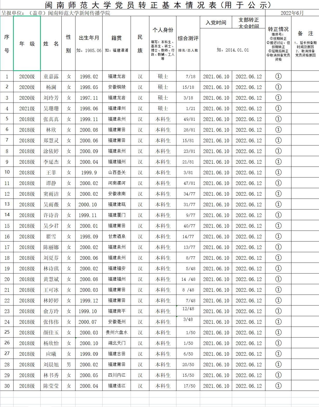Click the serial number 30 cell
The height and width of the screenshot is (407, 319).
(7, 386)
